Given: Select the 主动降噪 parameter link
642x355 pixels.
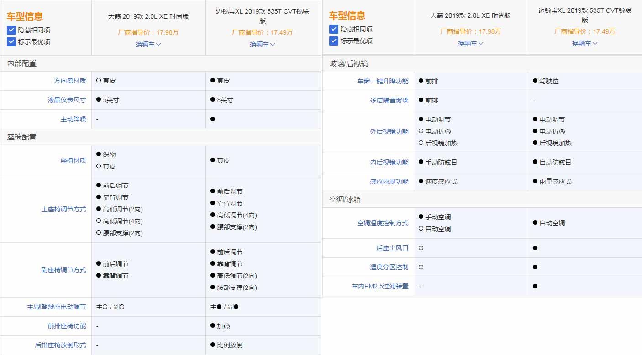Looking at the screenshot, I should [73, 119].
